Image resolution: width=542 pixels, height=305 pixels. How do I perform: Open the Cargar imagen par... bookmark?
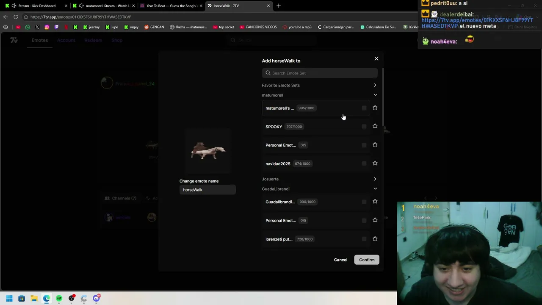coord(335,27)
